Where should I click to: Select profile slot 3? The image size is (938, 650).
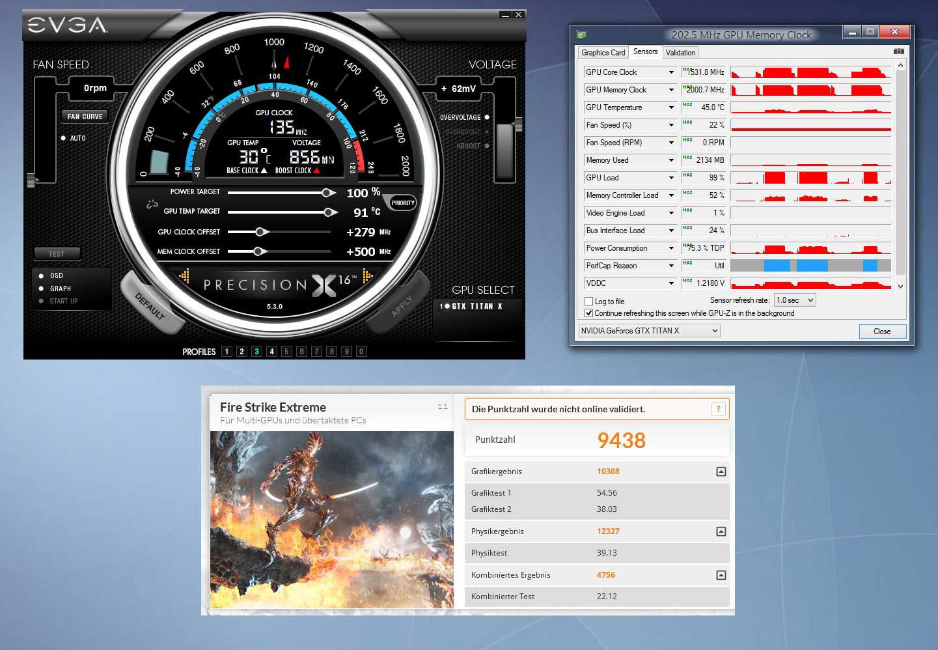[x=256, y=352]
